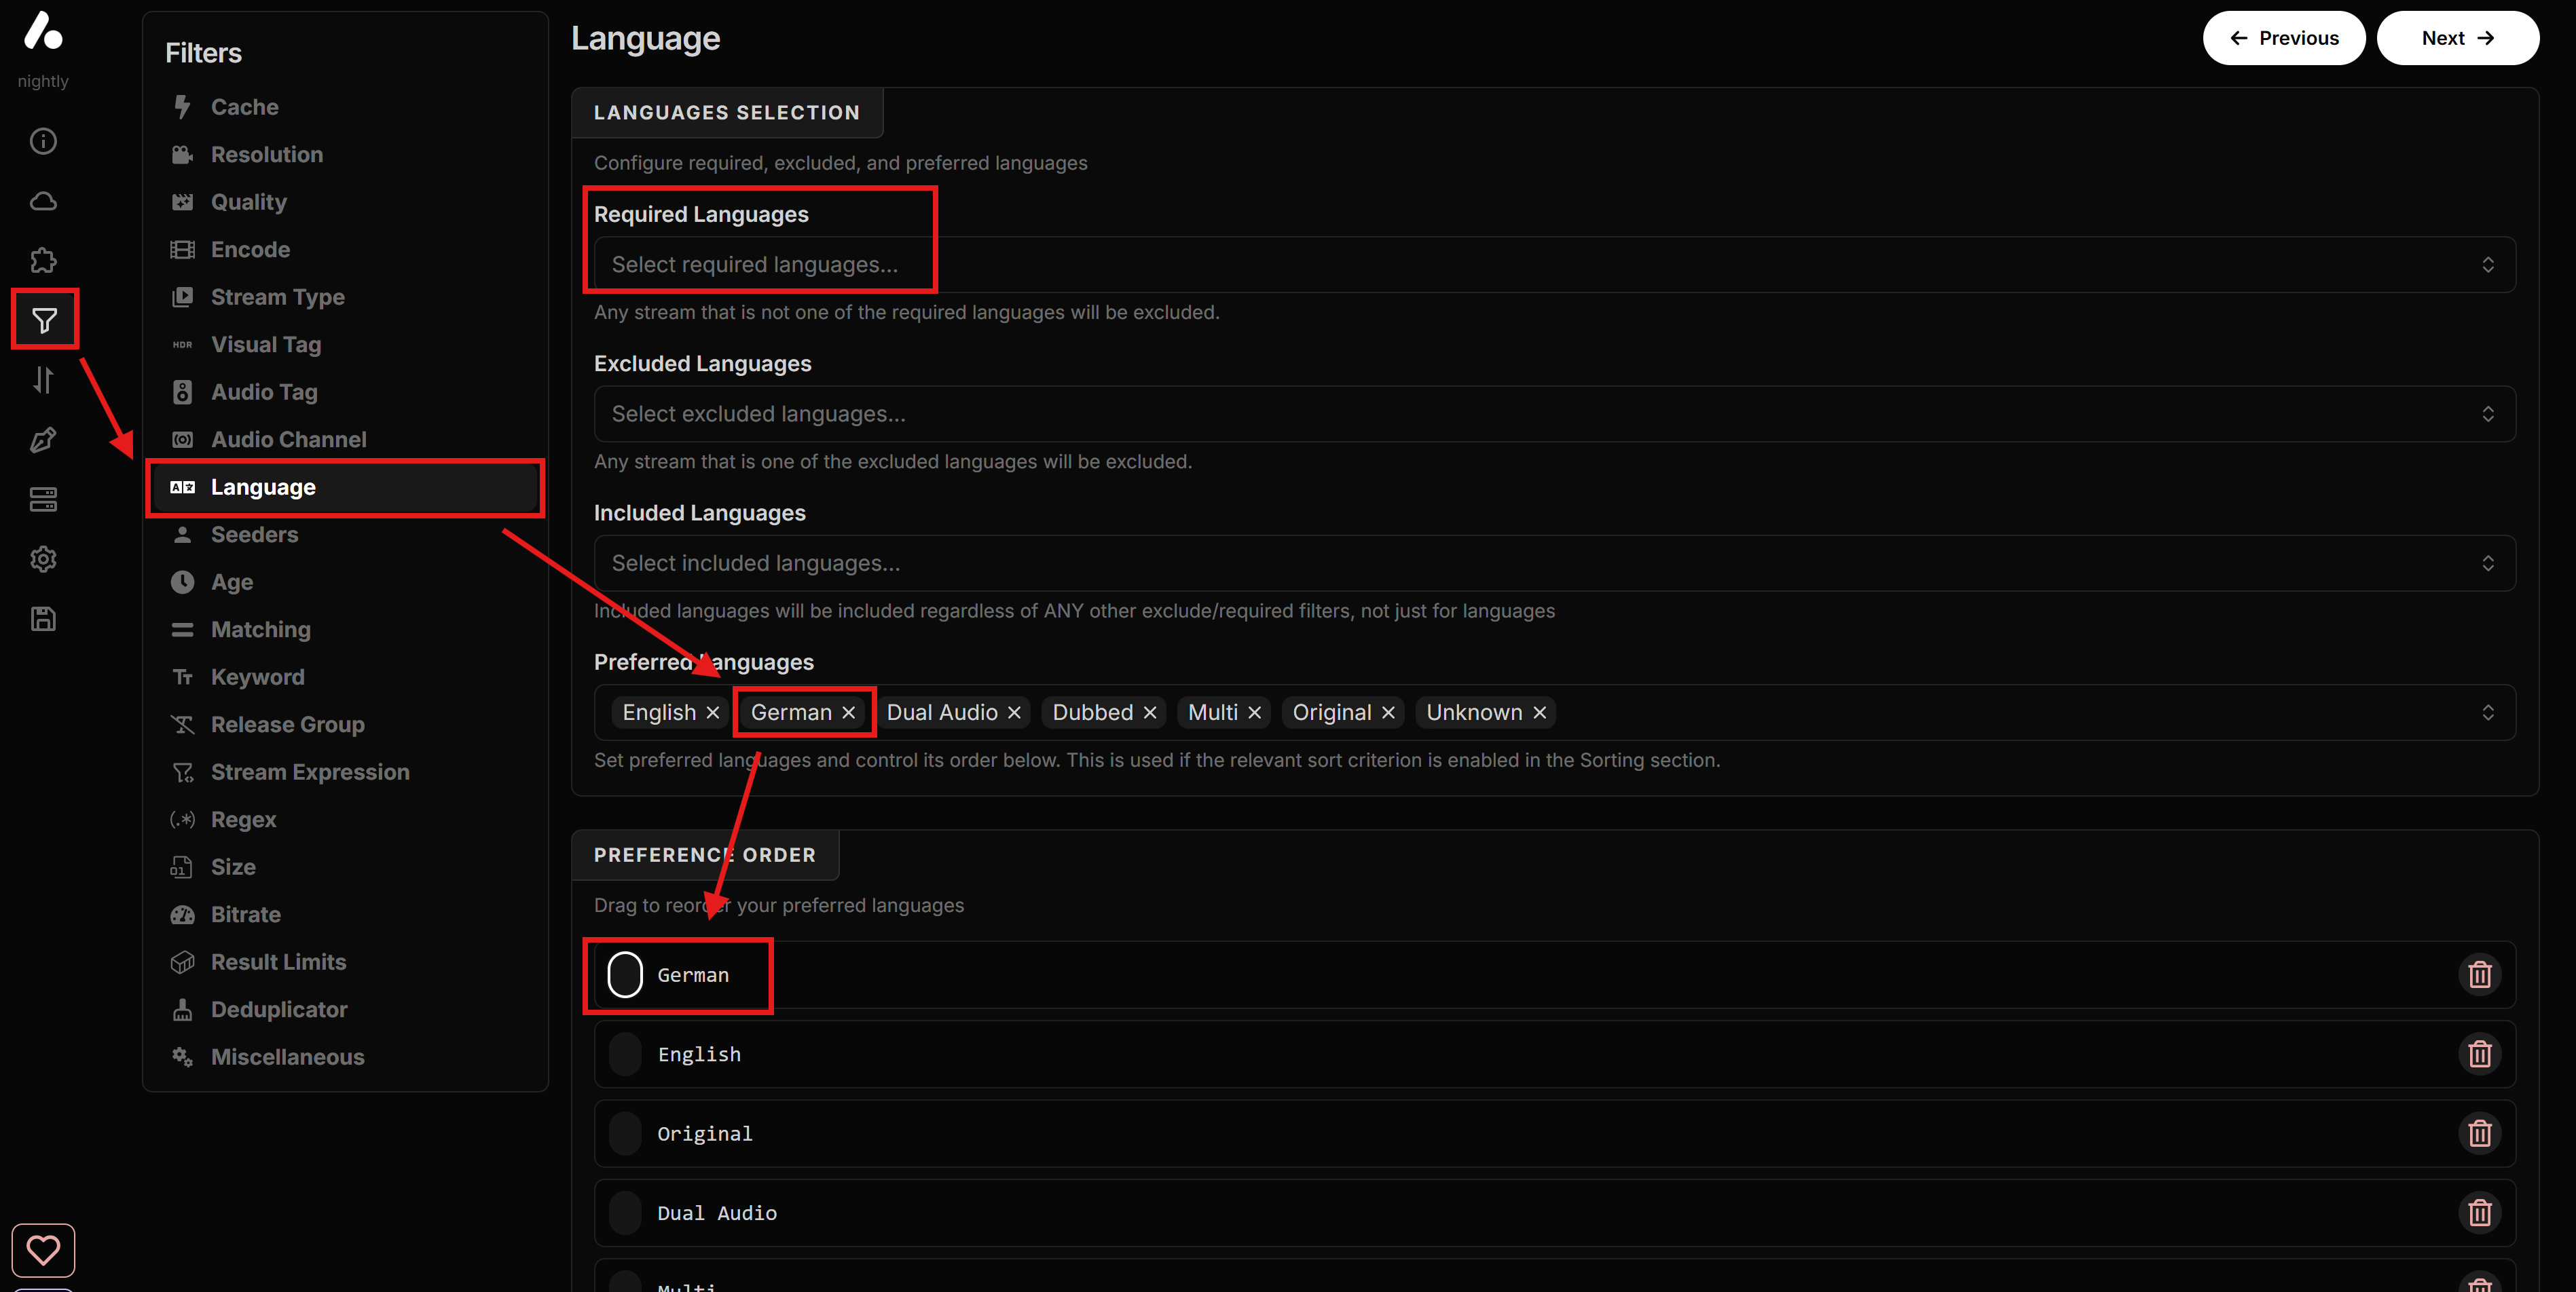Viewport: 2576px width, 1292px height.
Task: Open the Resolution filter section
Action: (x=267, y=155)
